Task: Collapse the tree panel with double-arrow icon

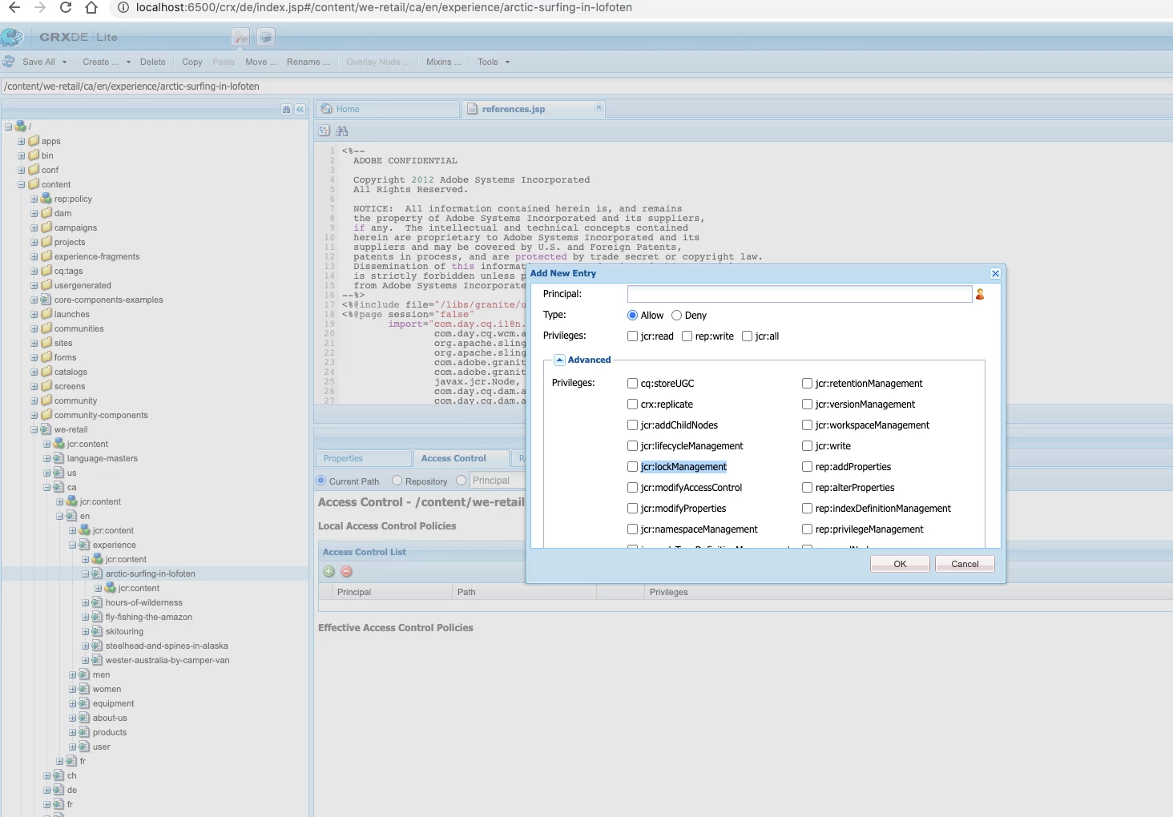Action: coord(300,110)
